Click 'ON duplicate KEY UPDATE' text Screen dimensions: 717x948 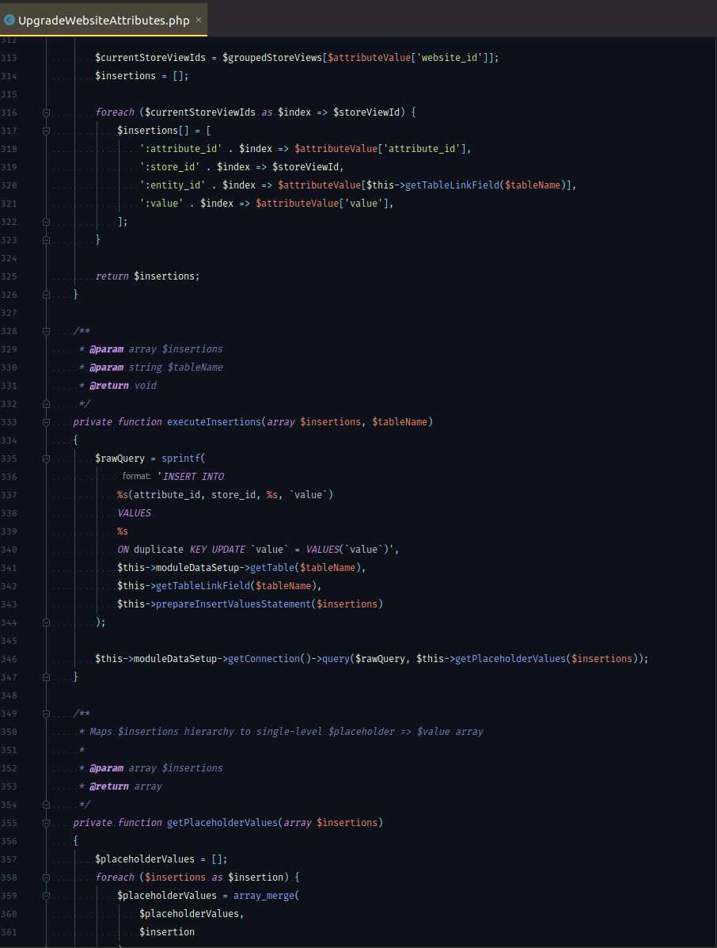(181, 550)
